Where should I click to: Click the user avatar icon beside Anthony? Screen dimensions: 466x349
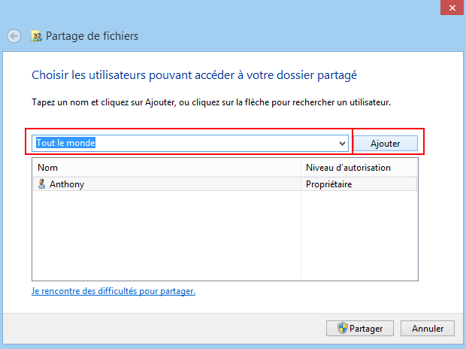[41, 184]
